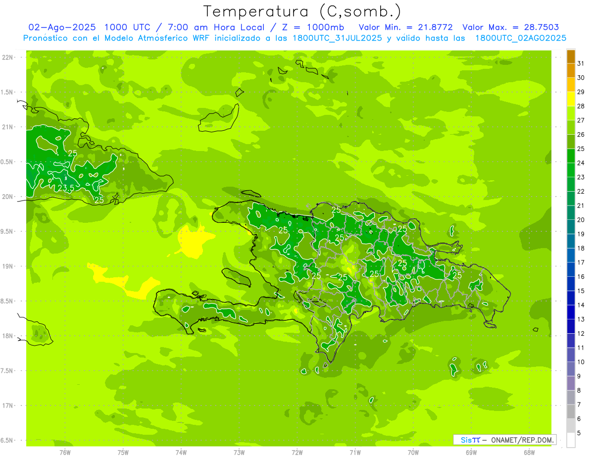This screenshot has width=594, height=459.
Task: Click the 71W longitude axis label
Action: (355, 452)
